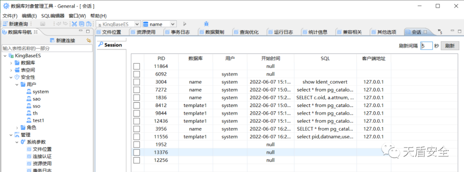
Task: Collapse the 用户 tree node
Action: click(x=17, y=85)
